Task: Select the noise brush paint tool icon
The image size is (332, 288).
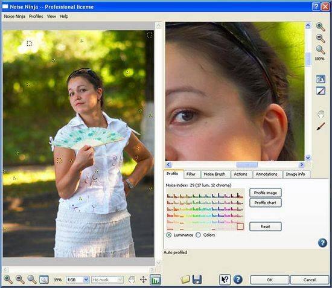Action: tap(321, 126)
